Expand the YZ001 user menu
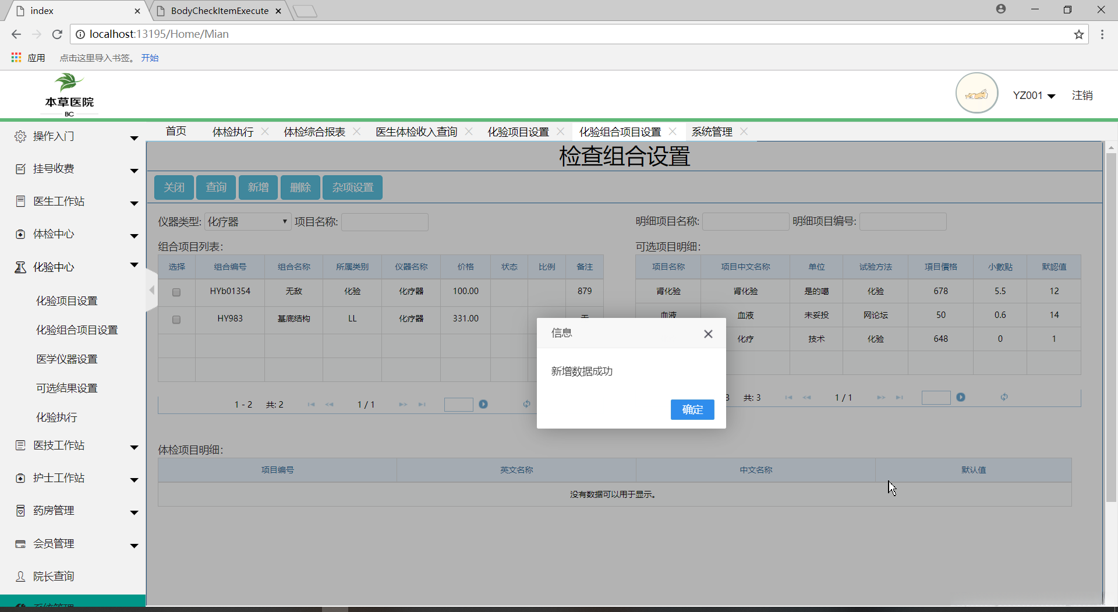Viewport: 1118px width, 612px height. pyautogui.click(x=1034, y=95)
